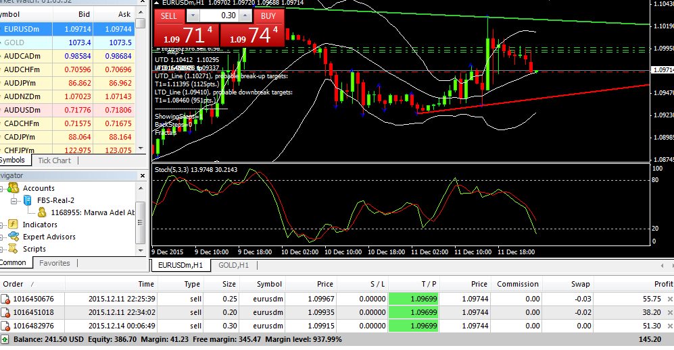674x350 pixels.
Task: Click Swap column header
Action: tap(569, 284)
